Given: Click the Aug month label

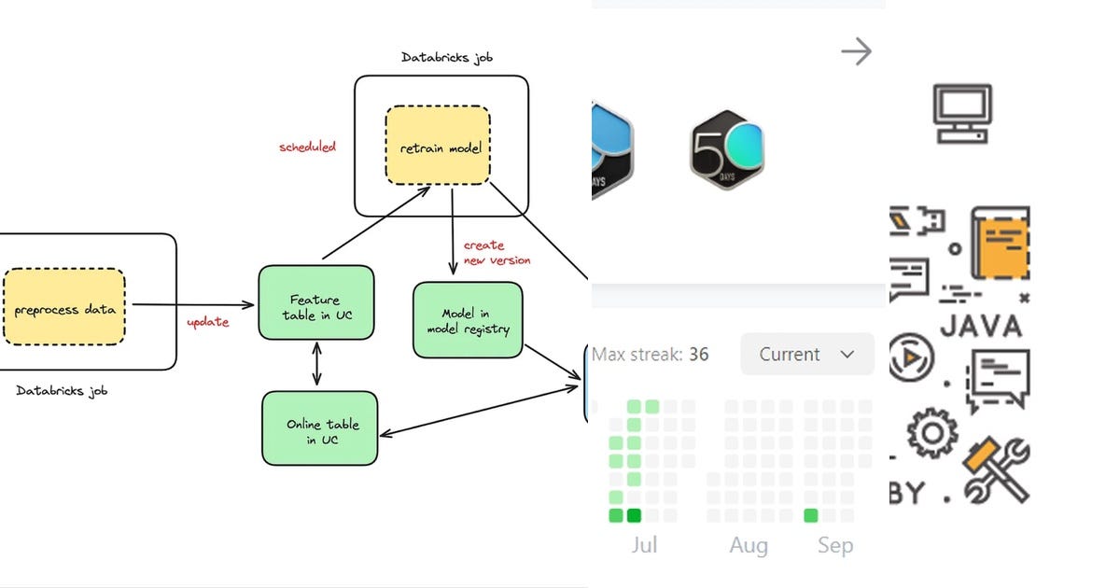Looking at the screenshot, I should pos(749,546).
